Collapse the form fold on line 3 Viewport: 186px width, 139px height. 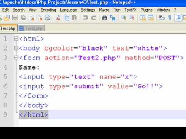click(x=16, y=58)
